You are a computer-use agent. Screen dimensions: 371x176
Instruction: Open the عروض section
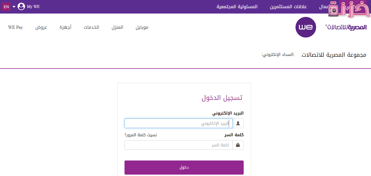41,27
